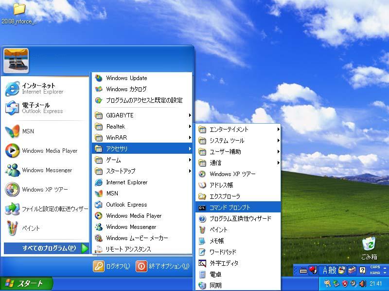The width and height of the screenshot is (389, 291).
Task: Launch MSN from all programs list
Action: tap(142, 194)
